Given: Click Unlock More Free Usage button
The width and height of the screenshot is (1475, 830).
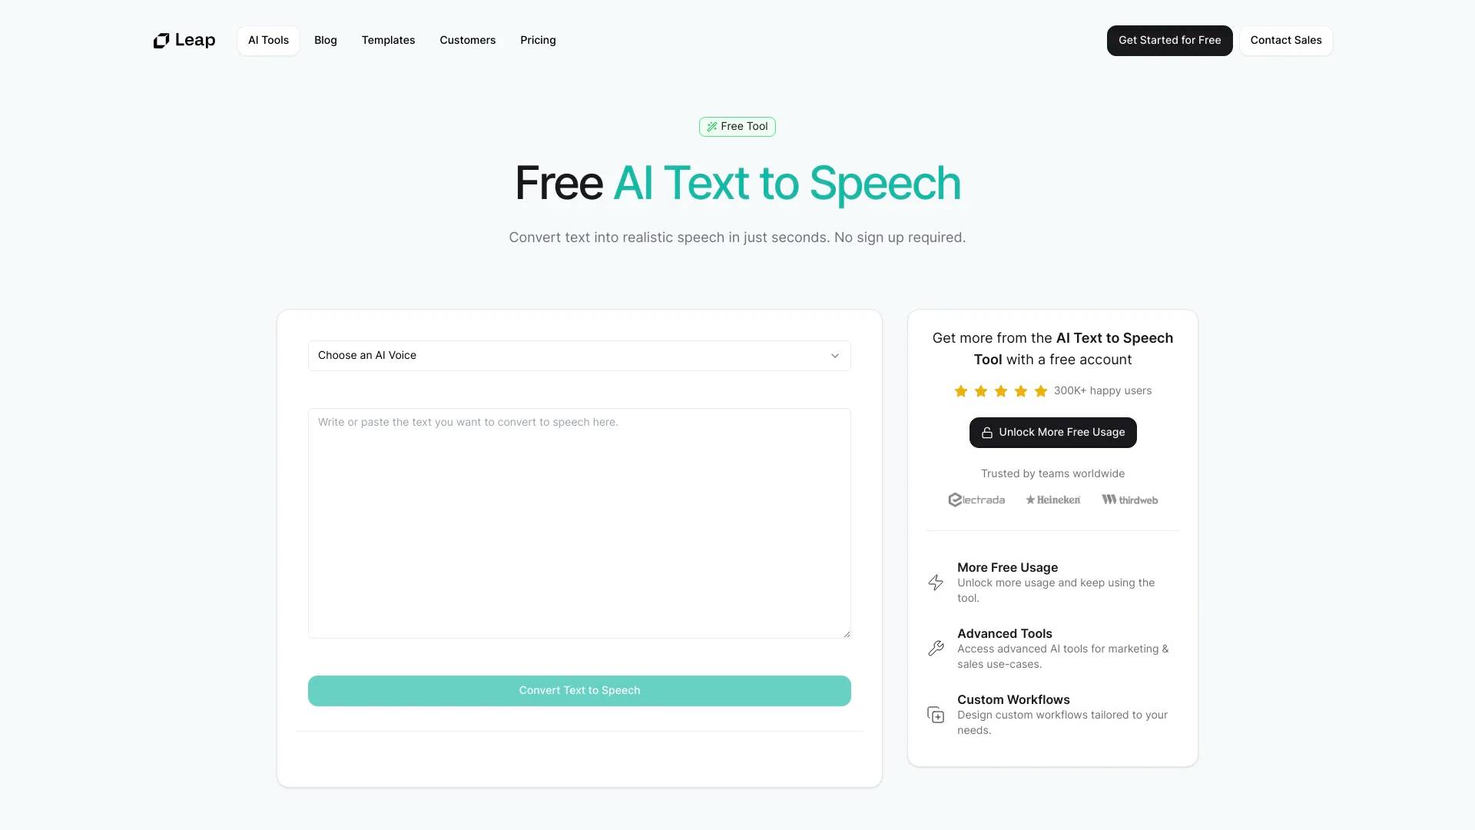Looking at the screenshot, I should (x=1052, y=432).
